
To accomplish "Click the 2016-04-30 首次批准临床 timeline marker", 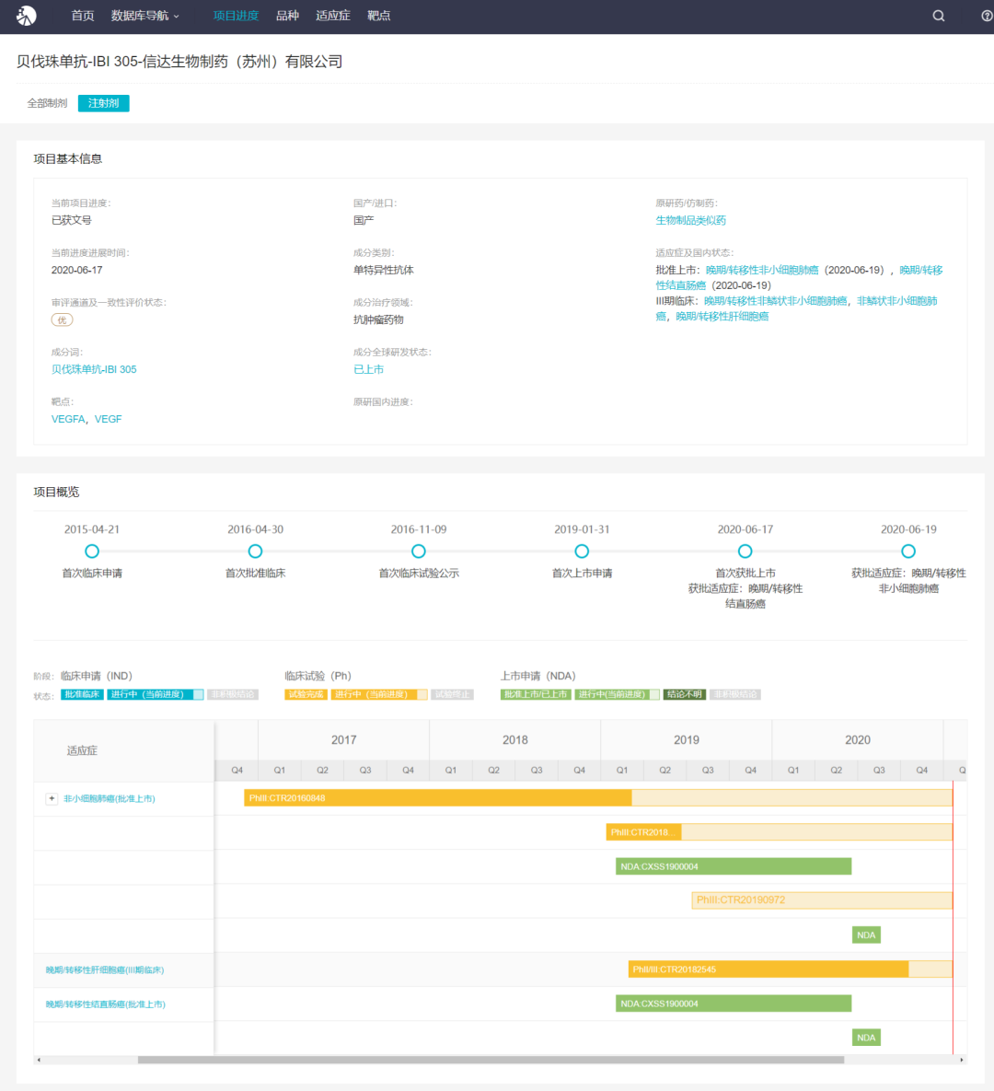I will point(255,551).
